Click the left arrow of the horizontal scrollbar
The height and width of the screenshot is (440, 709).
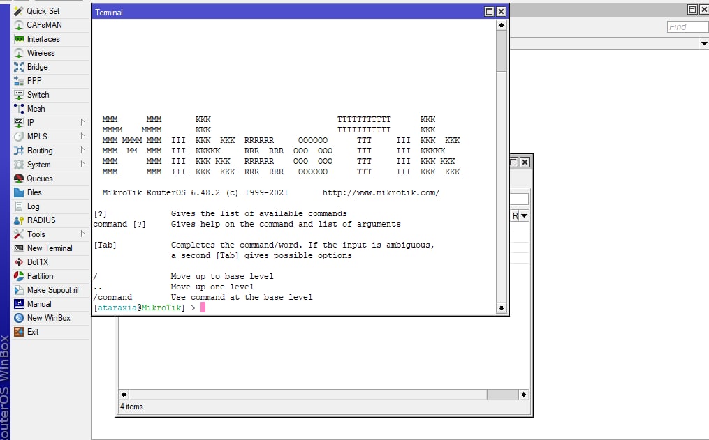(x=124, y=395)
